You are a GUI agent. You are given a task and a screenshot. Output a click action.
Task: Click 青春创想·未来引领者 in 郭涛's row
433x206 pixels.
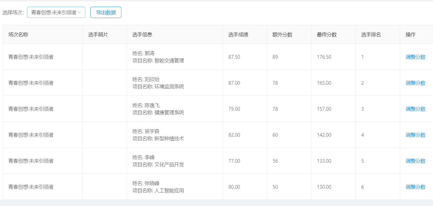pyautogui.click(x=31, y=57)
